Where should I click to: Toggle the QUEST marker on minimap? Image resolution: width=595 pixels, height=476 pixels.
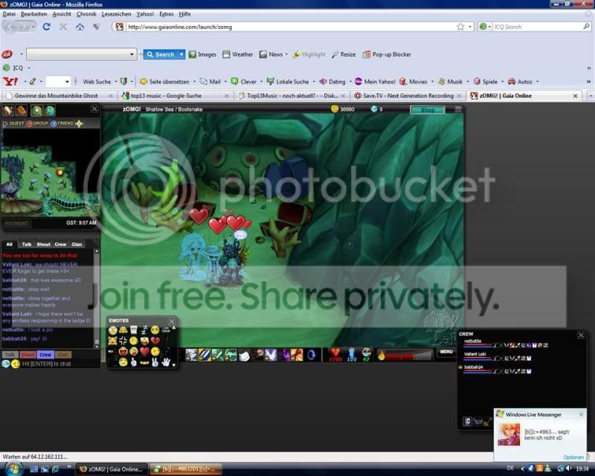tap(13, 123)
